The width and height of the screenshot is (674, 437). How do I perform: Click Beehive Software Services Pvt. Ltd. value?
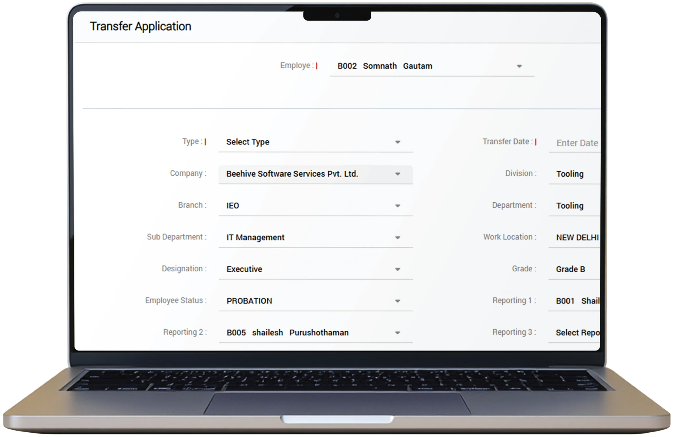coord(292,174)
